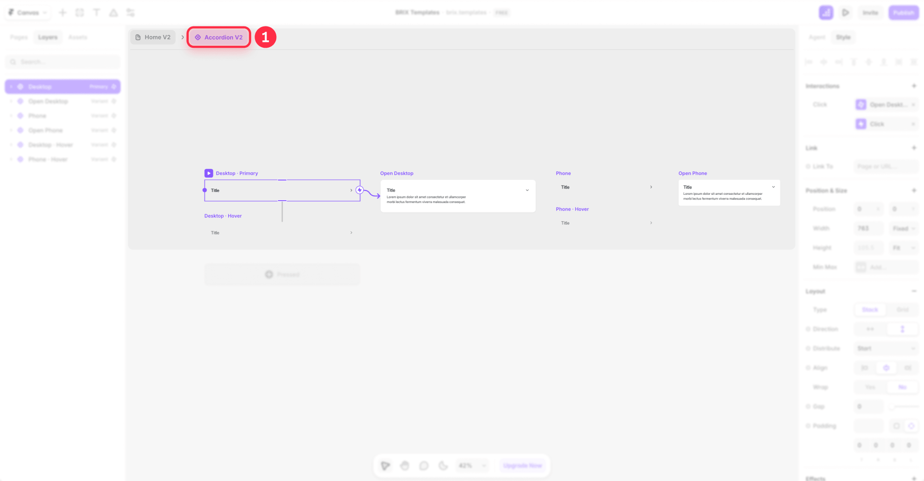Open the Distribute Start dropdown
The image size is (924, 481).
coord(886,348)
